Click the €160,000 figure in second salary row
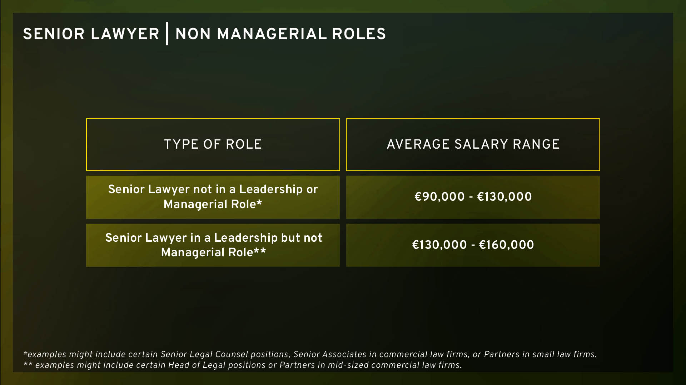This screenshot has width=686, height=385. click(506, 245)
